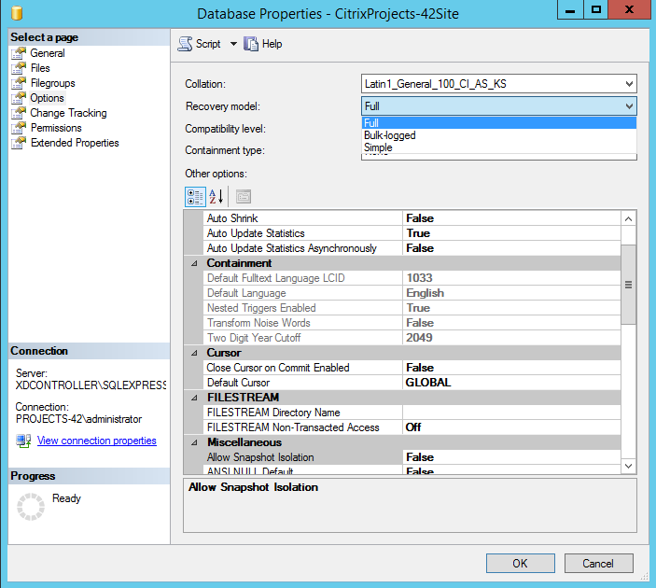The width and height of the screenshot is (656, 588).
Task: Collapse the Recovery model dropdown arrow
Action: (629, 106)
